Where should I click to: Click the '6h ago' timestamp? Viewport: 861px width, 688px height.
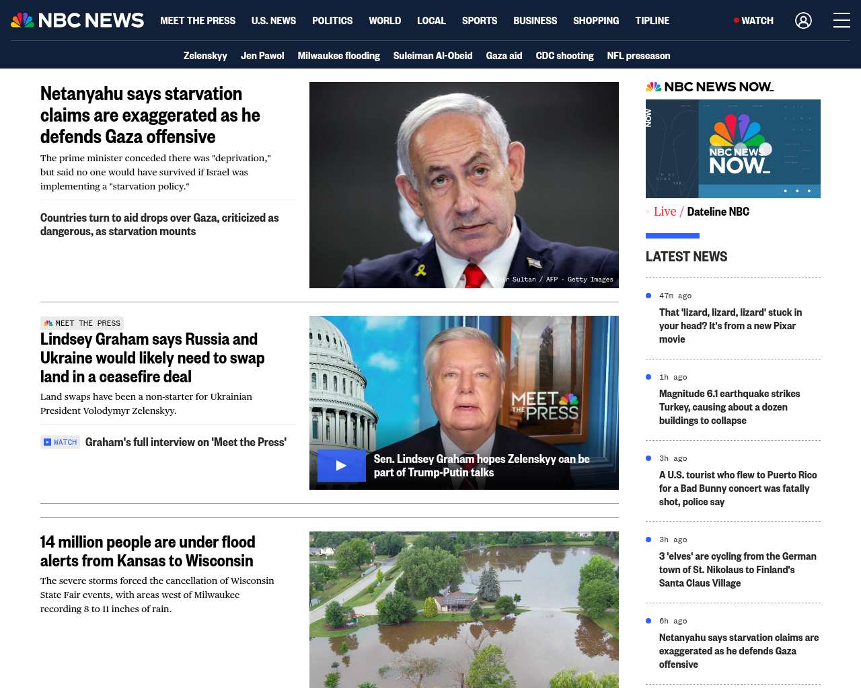click(673, 621)
